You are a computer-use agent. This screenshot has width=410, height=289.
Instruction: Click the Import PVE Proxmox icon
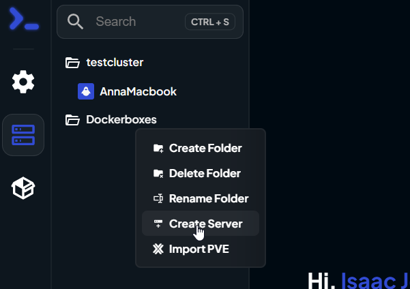(158, 249)
